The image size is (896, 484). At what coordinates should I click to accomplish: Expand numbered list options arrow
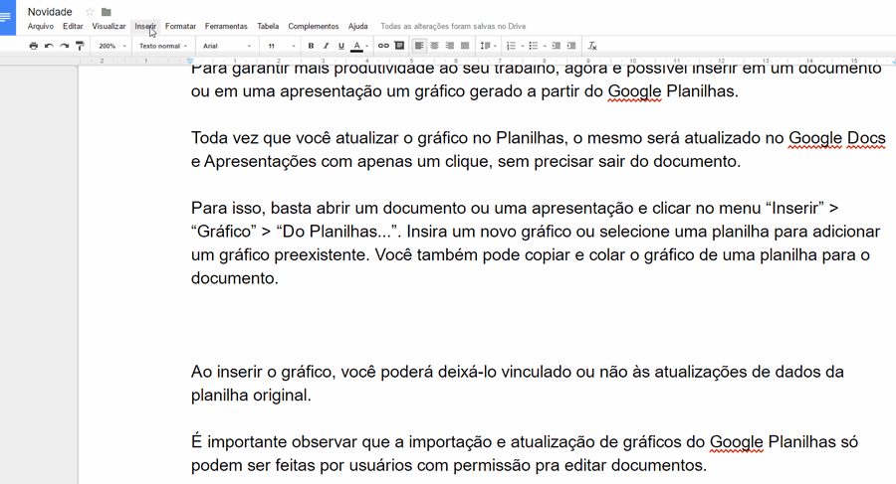point(523,46)
